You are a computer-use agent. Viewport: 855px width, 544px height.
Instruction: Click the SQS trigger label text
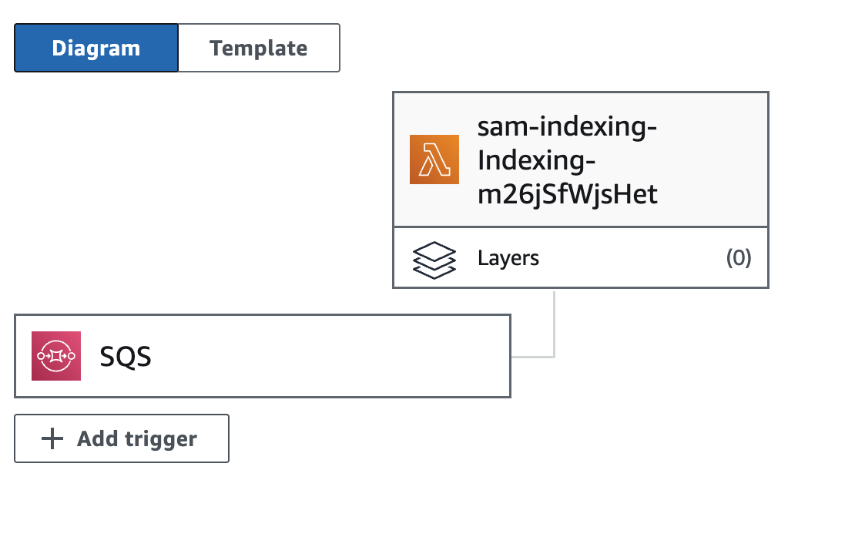point(126,357)
